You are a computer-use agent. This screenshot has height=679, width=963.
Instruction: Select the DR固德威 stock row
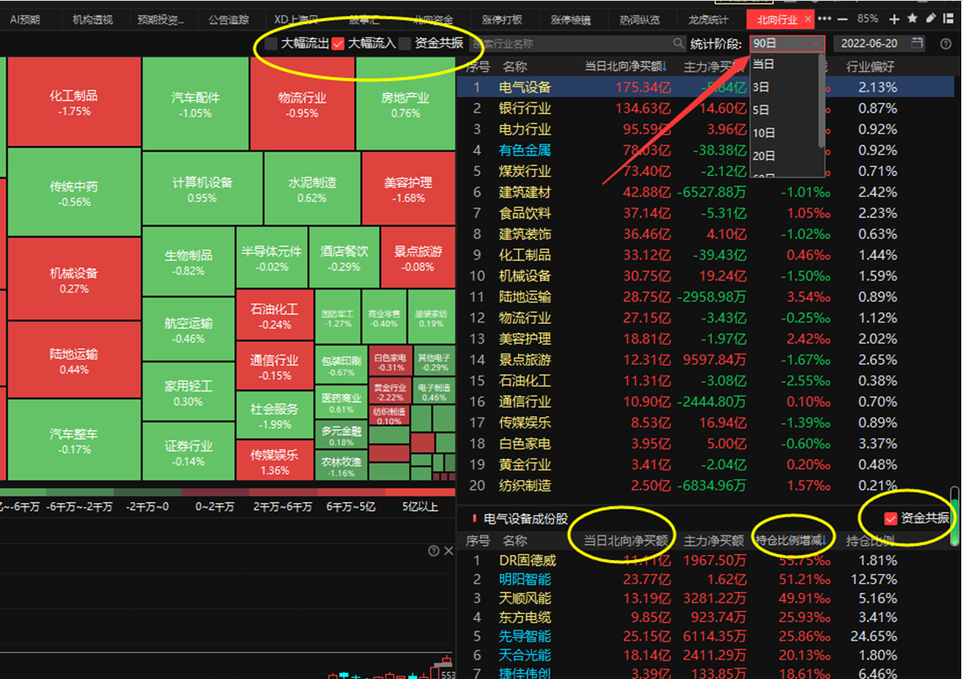click(x=705, y=559)
